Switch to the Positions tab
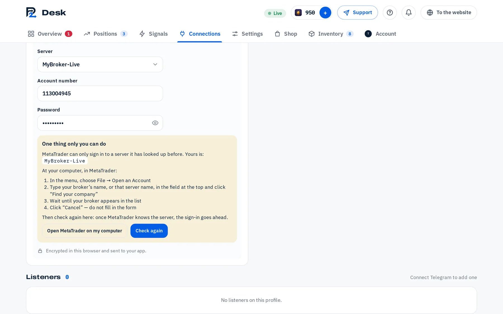The width and height of the screenshot is (503, 314). click(x=106, y=34)
